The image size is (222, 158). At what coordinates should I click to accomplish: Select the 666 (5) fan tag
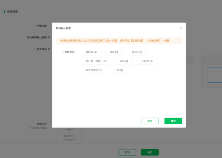[114, 52]
